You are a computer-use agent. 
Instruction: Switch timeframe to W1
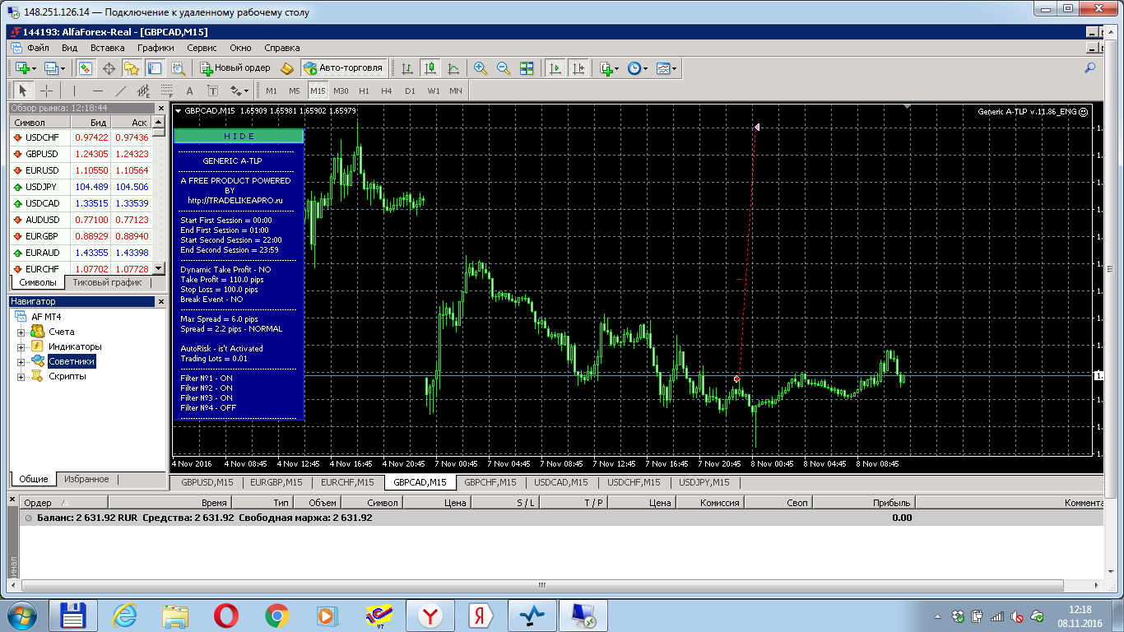tap(434, 91)
